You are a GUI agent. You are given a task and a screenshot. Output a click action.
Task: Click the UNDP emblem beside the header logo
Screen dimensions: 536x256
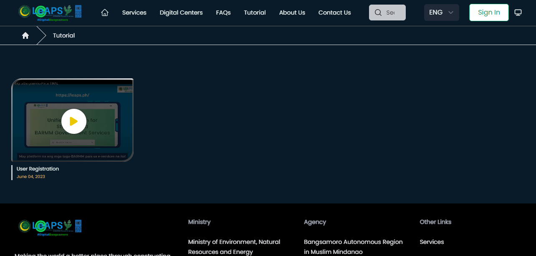point(78,11)
